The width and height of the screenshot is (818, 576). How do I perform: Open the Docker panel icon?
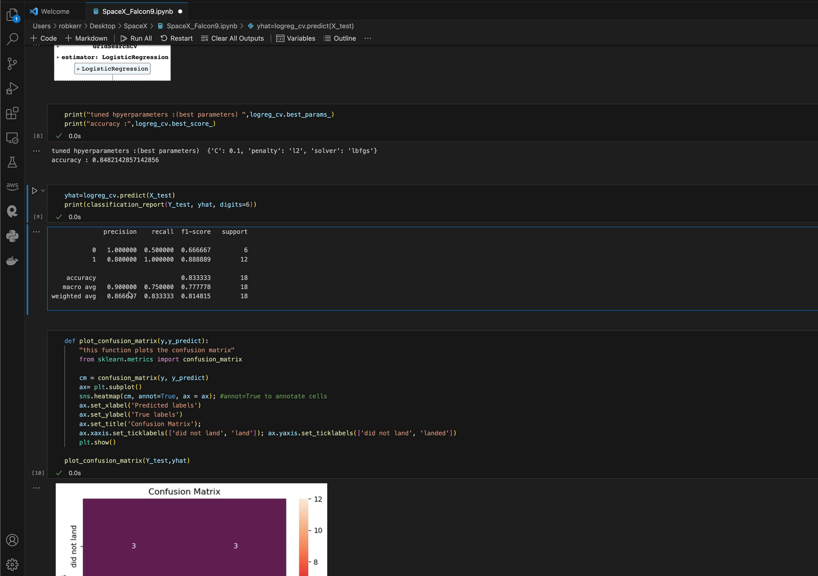[12, 261]
